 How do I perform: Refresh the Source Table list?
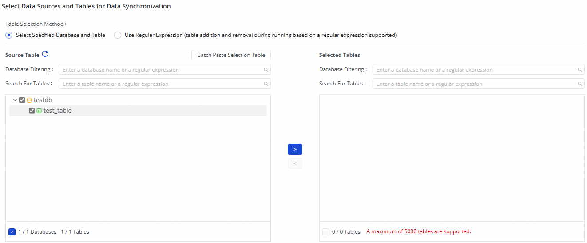pos(45,54)
